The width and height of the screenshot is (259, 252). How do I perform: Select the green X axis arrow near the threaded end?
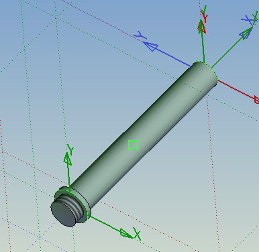tap(126, 234)
